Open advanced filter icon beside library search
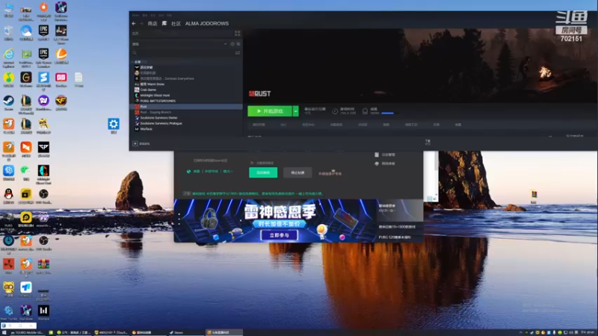The width and height of the screenshot is (598, 336). click(x=238, y=53)
